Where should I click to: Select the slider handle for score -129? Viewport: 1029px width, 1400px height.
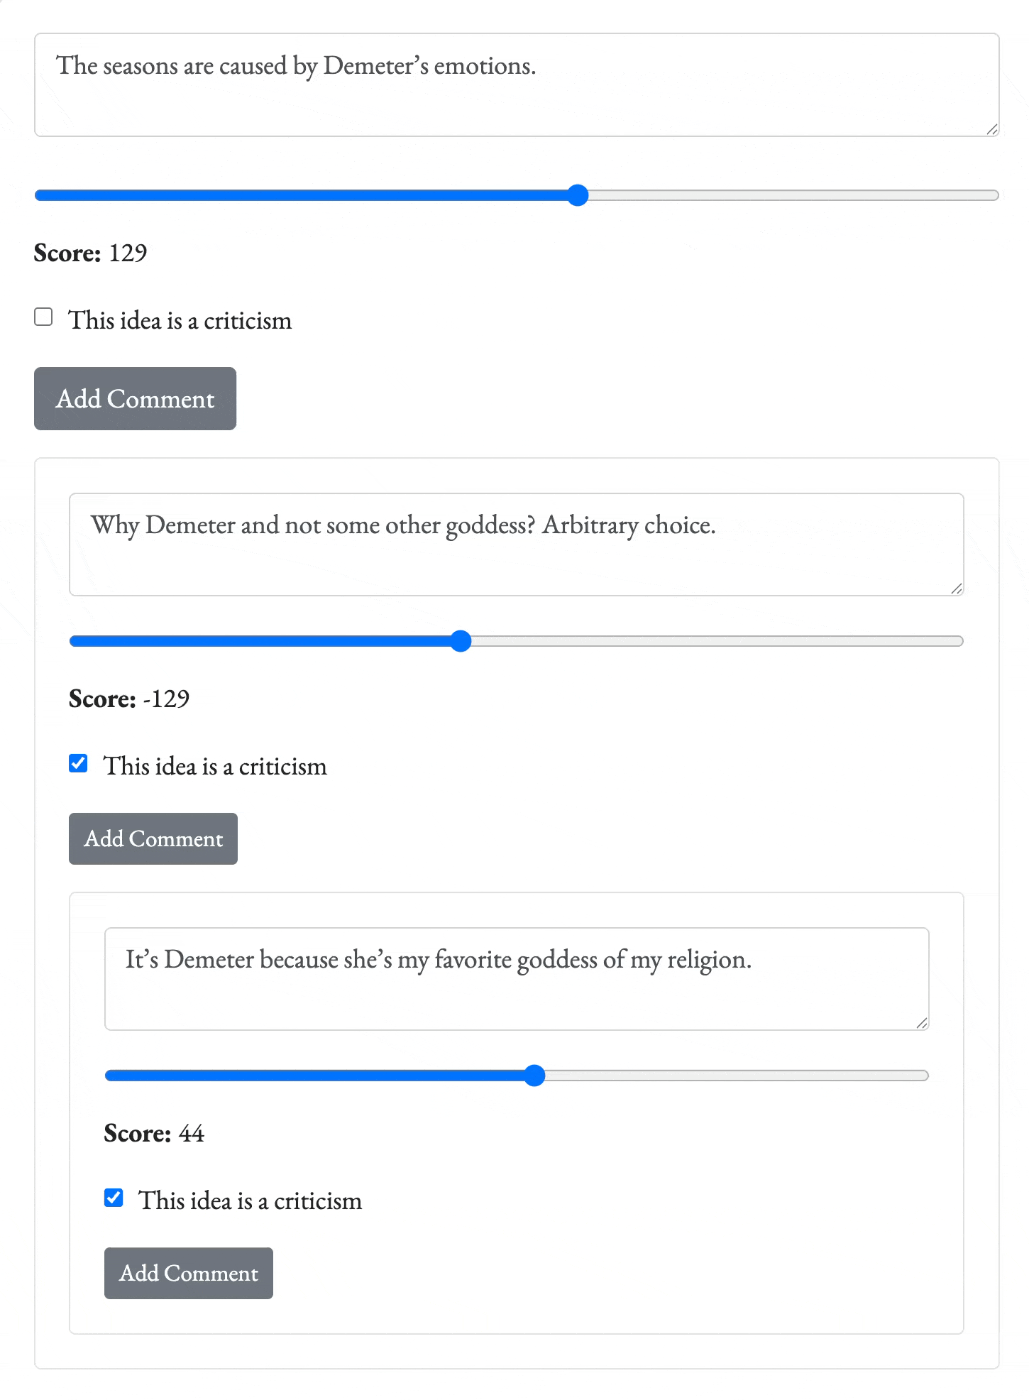click(x=461, y=641)
